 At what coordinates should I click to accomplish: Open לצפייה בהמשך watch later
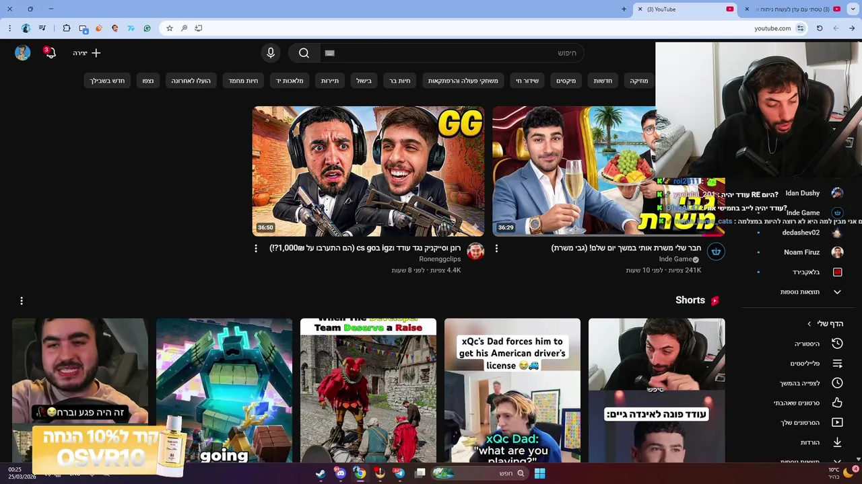(x=800, y=383)
